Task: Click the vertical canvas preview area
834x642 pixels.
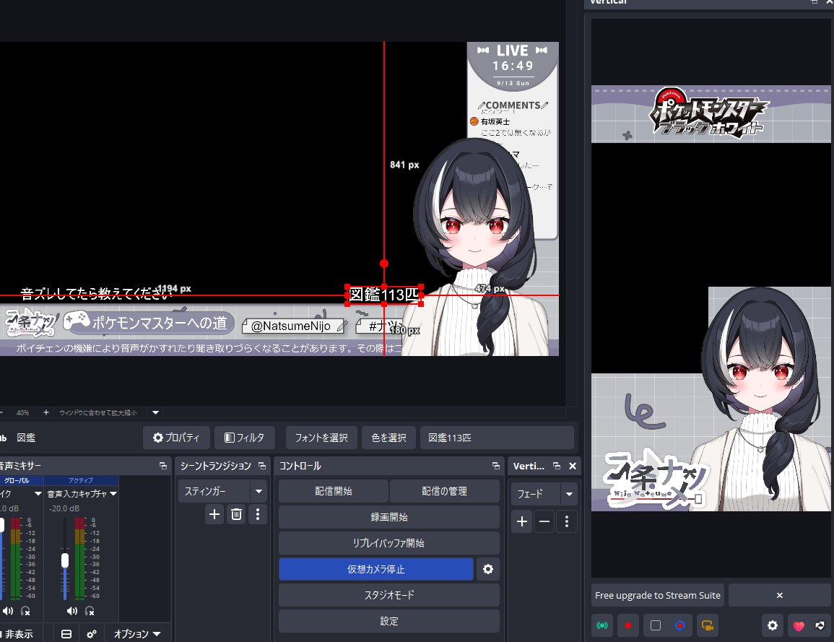Action: click(x=711, y=298)
